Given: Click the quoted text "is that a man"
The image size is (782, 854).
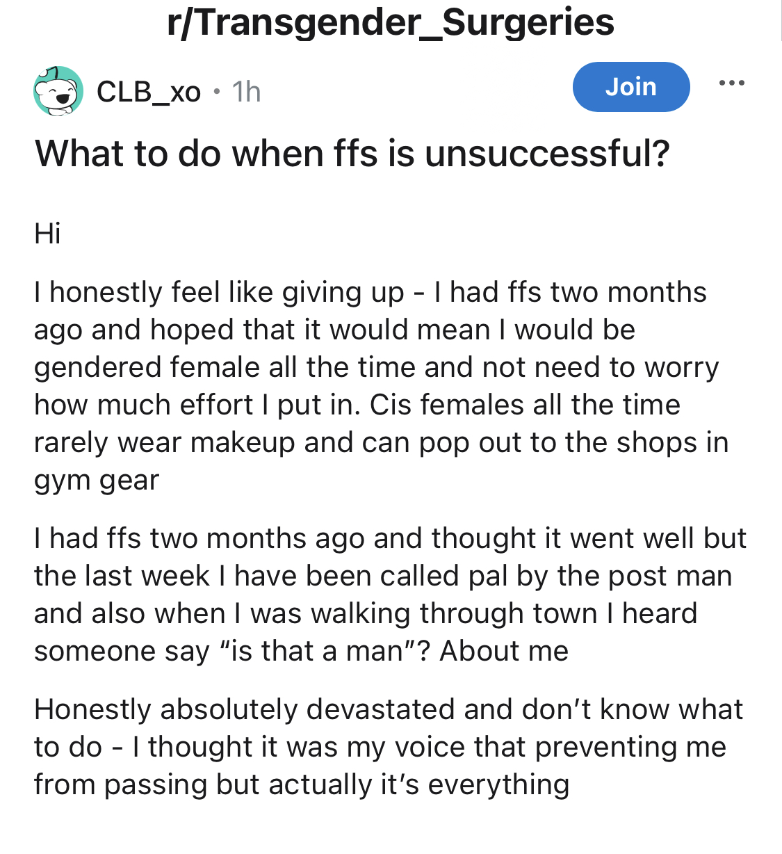Looking at the screenshot, I should point(316,651).
